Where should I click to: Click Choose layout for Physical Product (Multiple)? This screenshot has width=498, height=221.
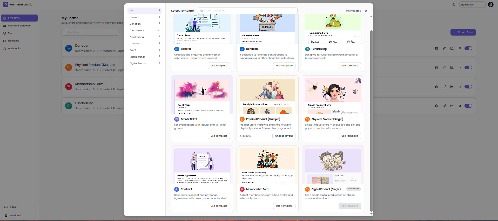(284, 136)
